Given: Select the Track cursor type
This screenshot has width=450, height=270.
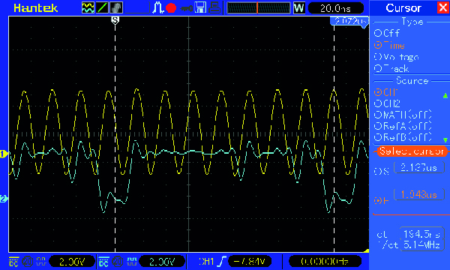Looking at the screenshot, I should coord(391,68).
